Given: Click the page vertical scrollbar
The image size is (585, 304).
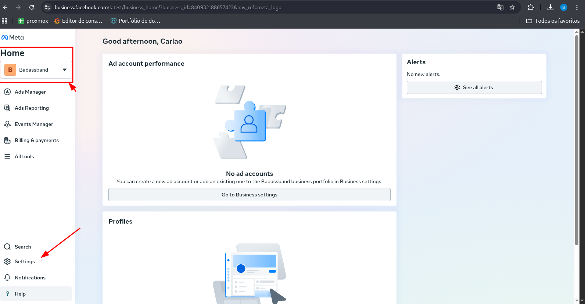Looking at the screenshot, I should 577,140.
